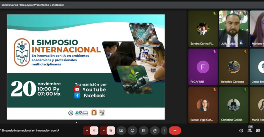Open the chat messages panel
The height and width of the screenshot is (137, 264).
[258, 130]
